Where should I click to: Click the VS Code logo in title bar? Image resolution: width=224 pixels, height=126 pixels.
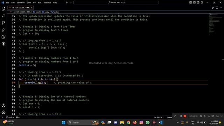pyautogui.click(x=2, y=2)
